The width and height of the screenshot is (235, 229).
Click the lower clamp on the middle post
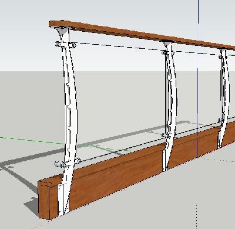click(167, 135)
